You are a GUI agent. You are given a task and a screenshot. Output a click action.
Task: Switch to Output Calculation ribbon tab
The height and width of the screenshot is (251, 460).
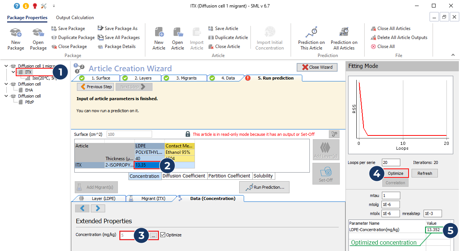tap(75, 18)
